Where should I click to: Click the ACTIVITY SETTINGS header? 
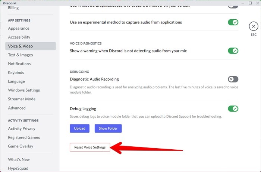[23, 121]
